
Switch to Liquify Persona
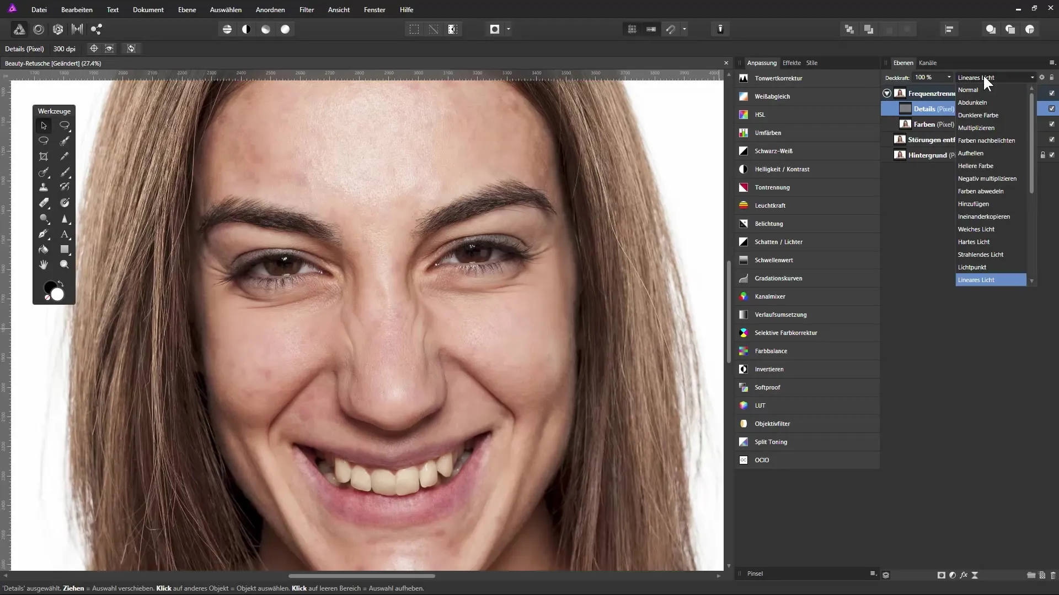39,29
